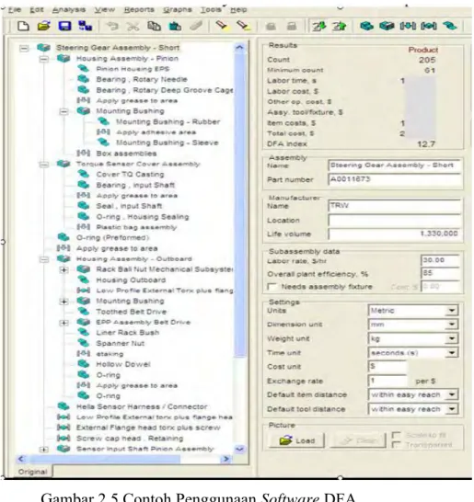Click tree scrollbar down arrow
Image resolution: width=474 pixels, height=502 pixels.
click(239, 450)
